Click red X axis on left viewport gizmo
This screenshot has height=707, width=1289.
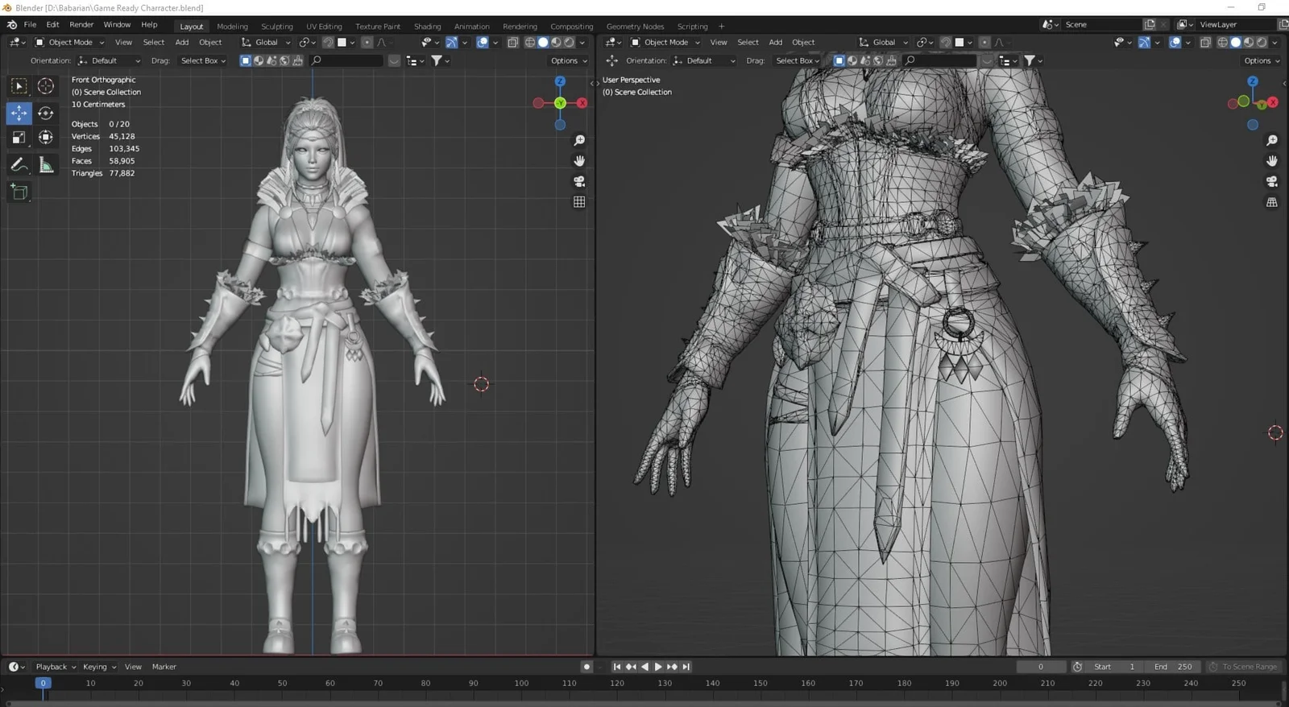[582, 103]
